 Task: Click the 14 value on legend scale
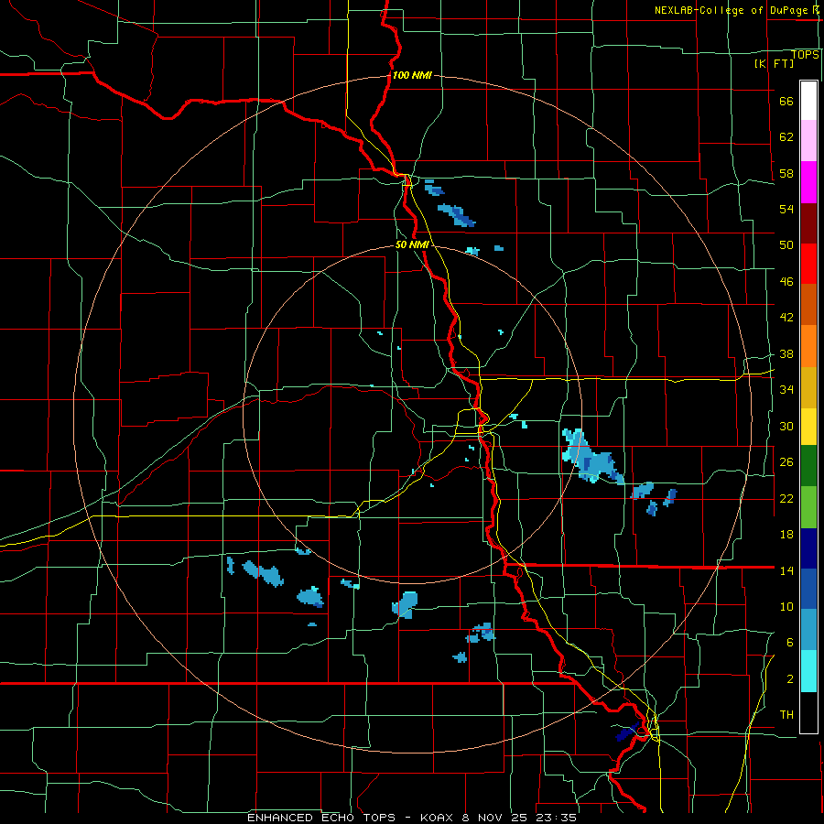[x=786, y=570]
